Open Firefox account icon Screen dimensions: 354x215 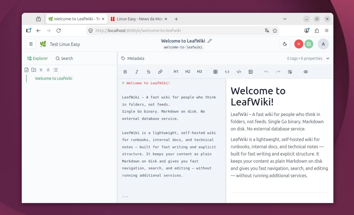307,30
